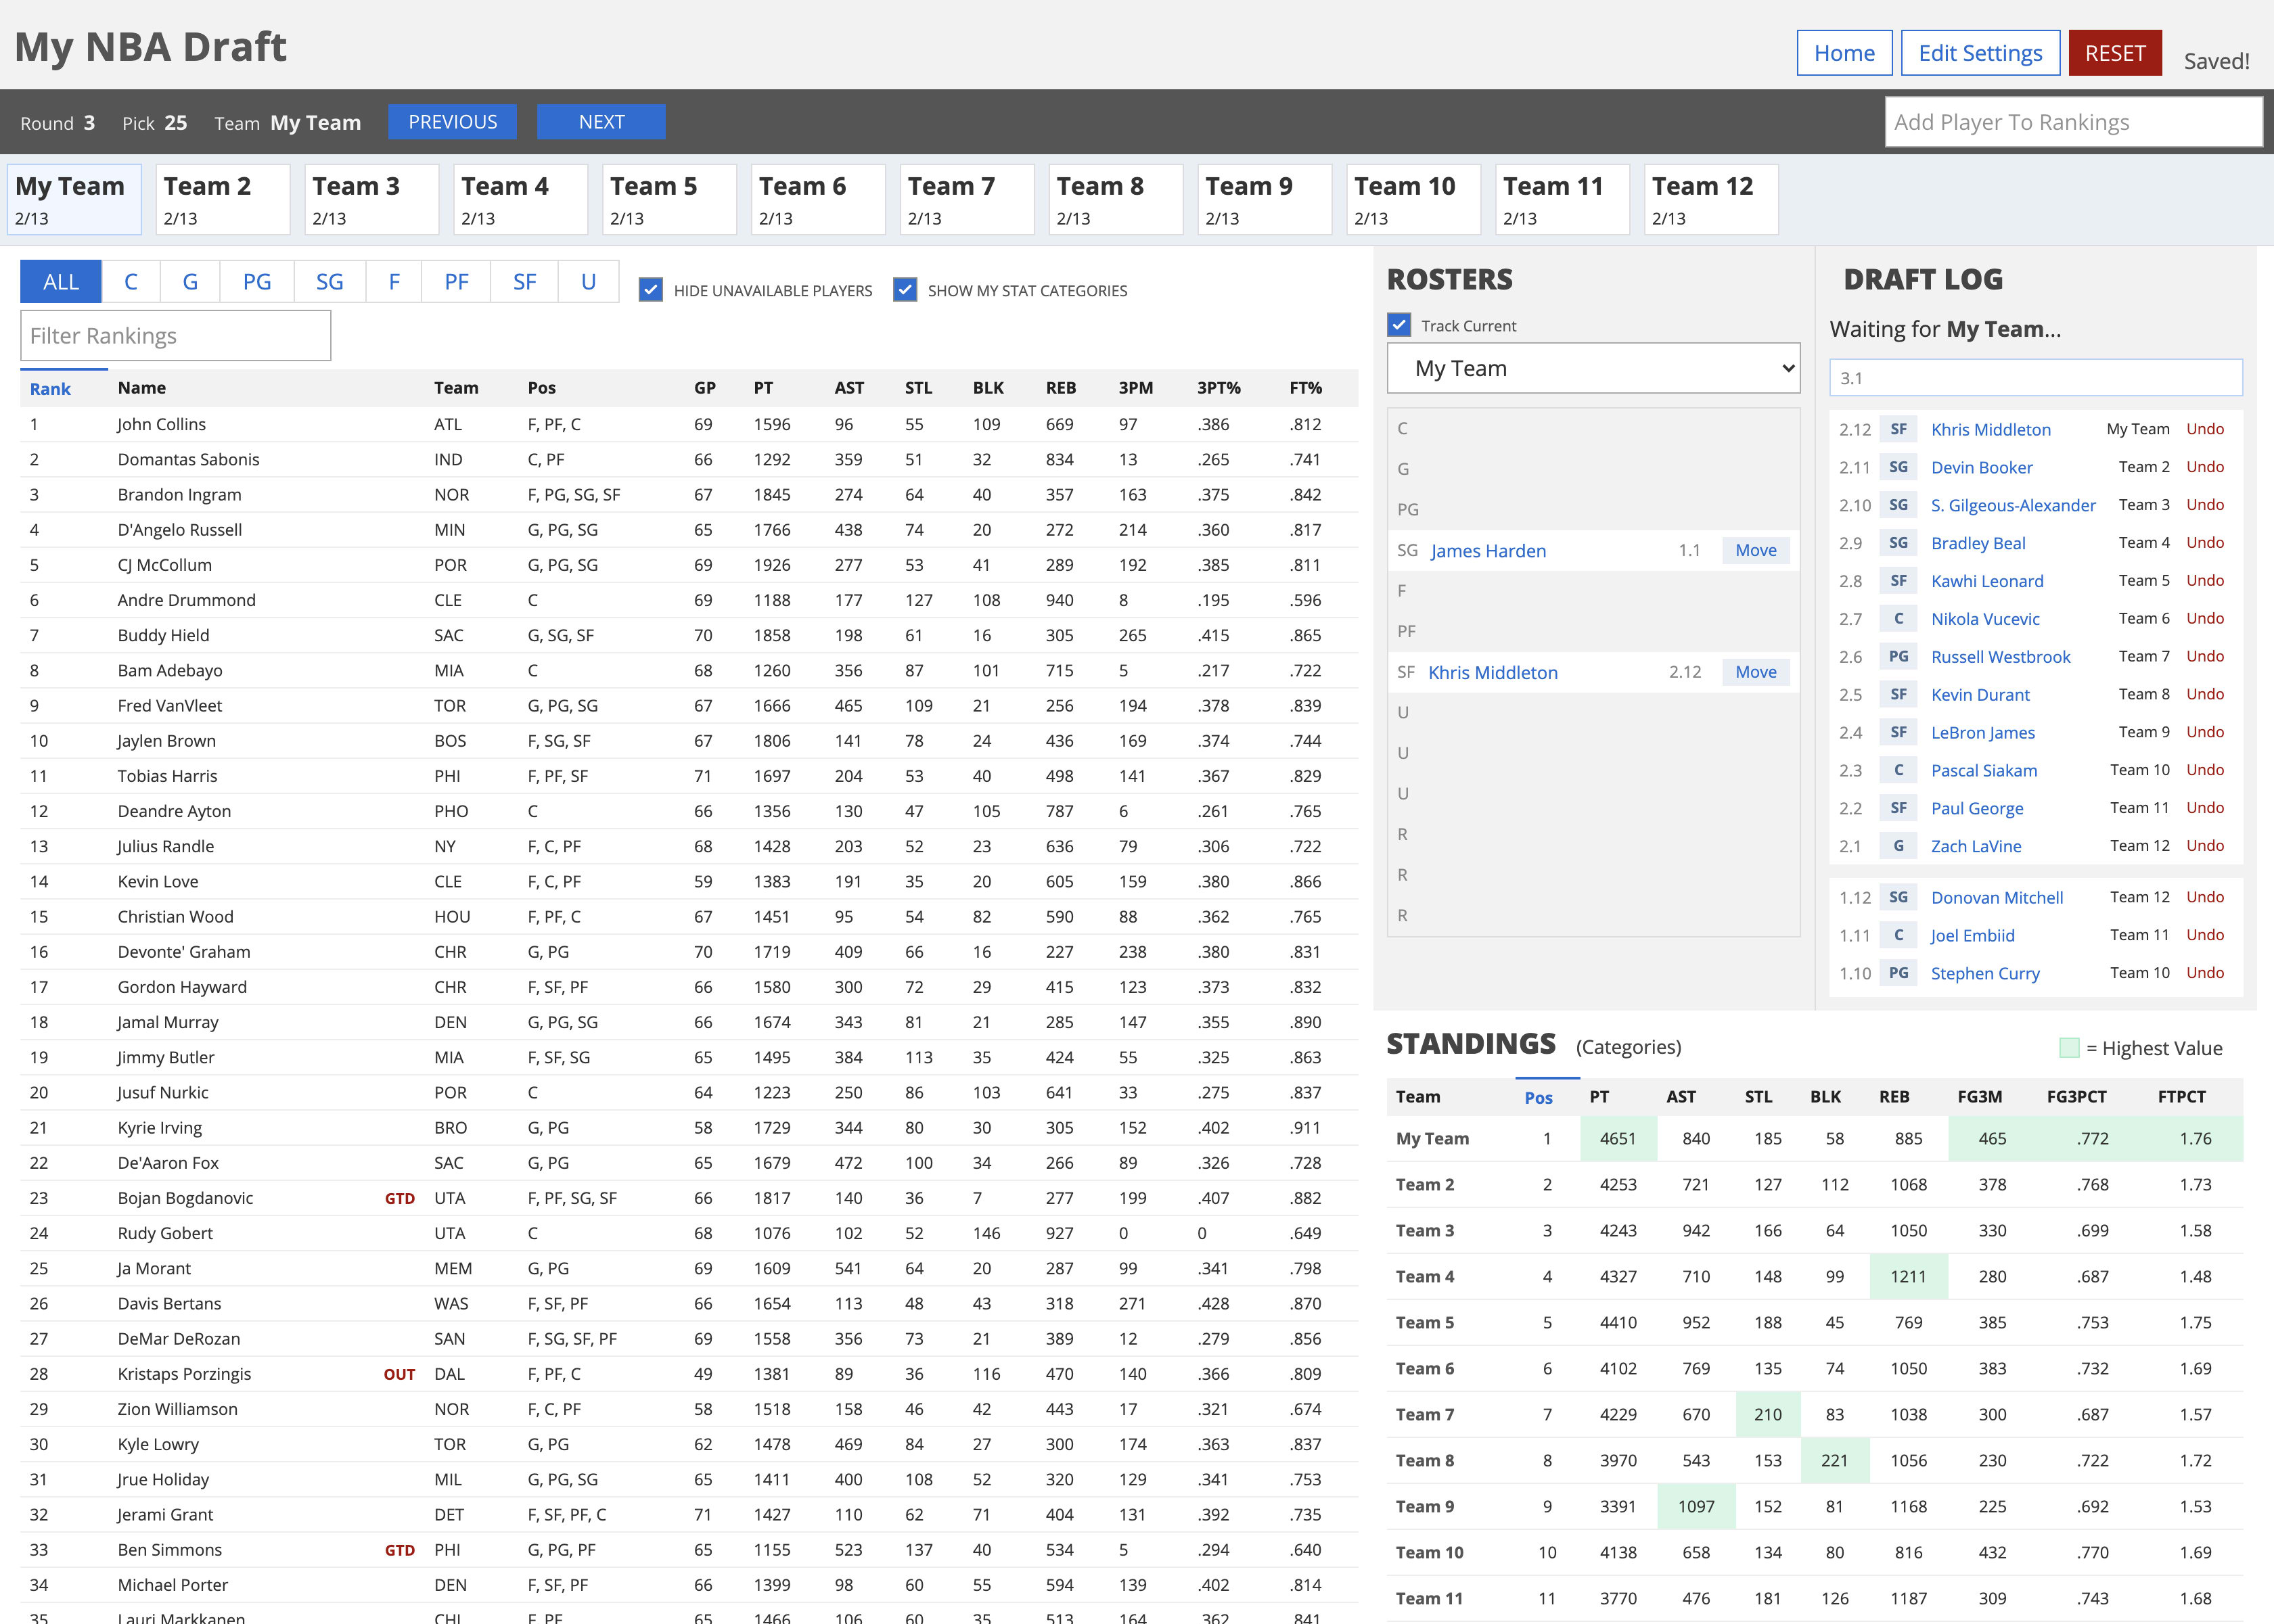The height and width of the screenshot is (1624, 2274).
Task: Click the Add Player To Rankings field
Action: (2073, 121)
